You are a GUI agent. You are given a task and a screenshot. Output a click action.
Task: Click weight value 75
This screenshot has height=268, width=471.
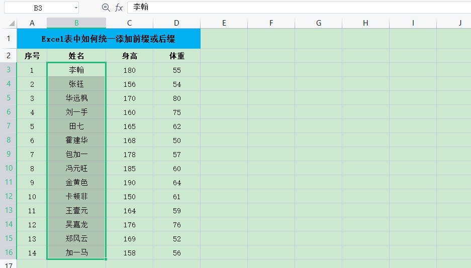point(176,112)
